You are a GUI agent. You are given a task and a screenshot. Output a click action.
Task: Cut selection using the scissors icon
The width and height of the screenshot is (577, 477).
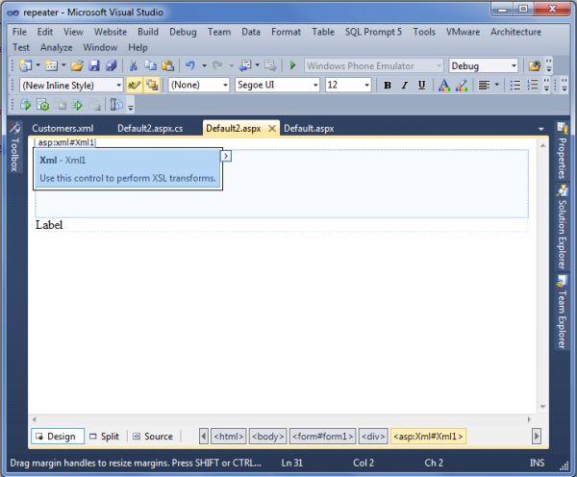click(x=134, y=66)
